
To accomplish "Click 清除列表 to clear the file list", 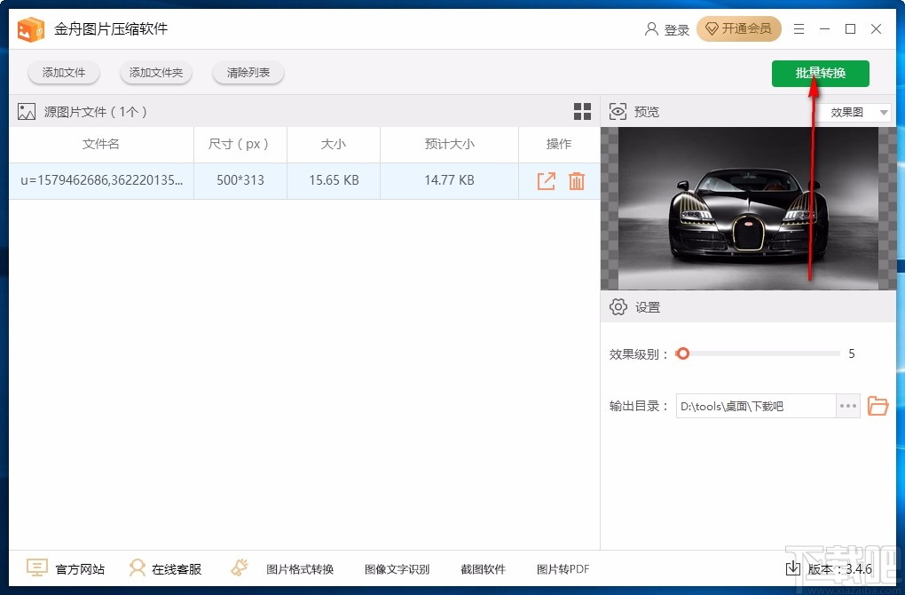I will [248, 73].
